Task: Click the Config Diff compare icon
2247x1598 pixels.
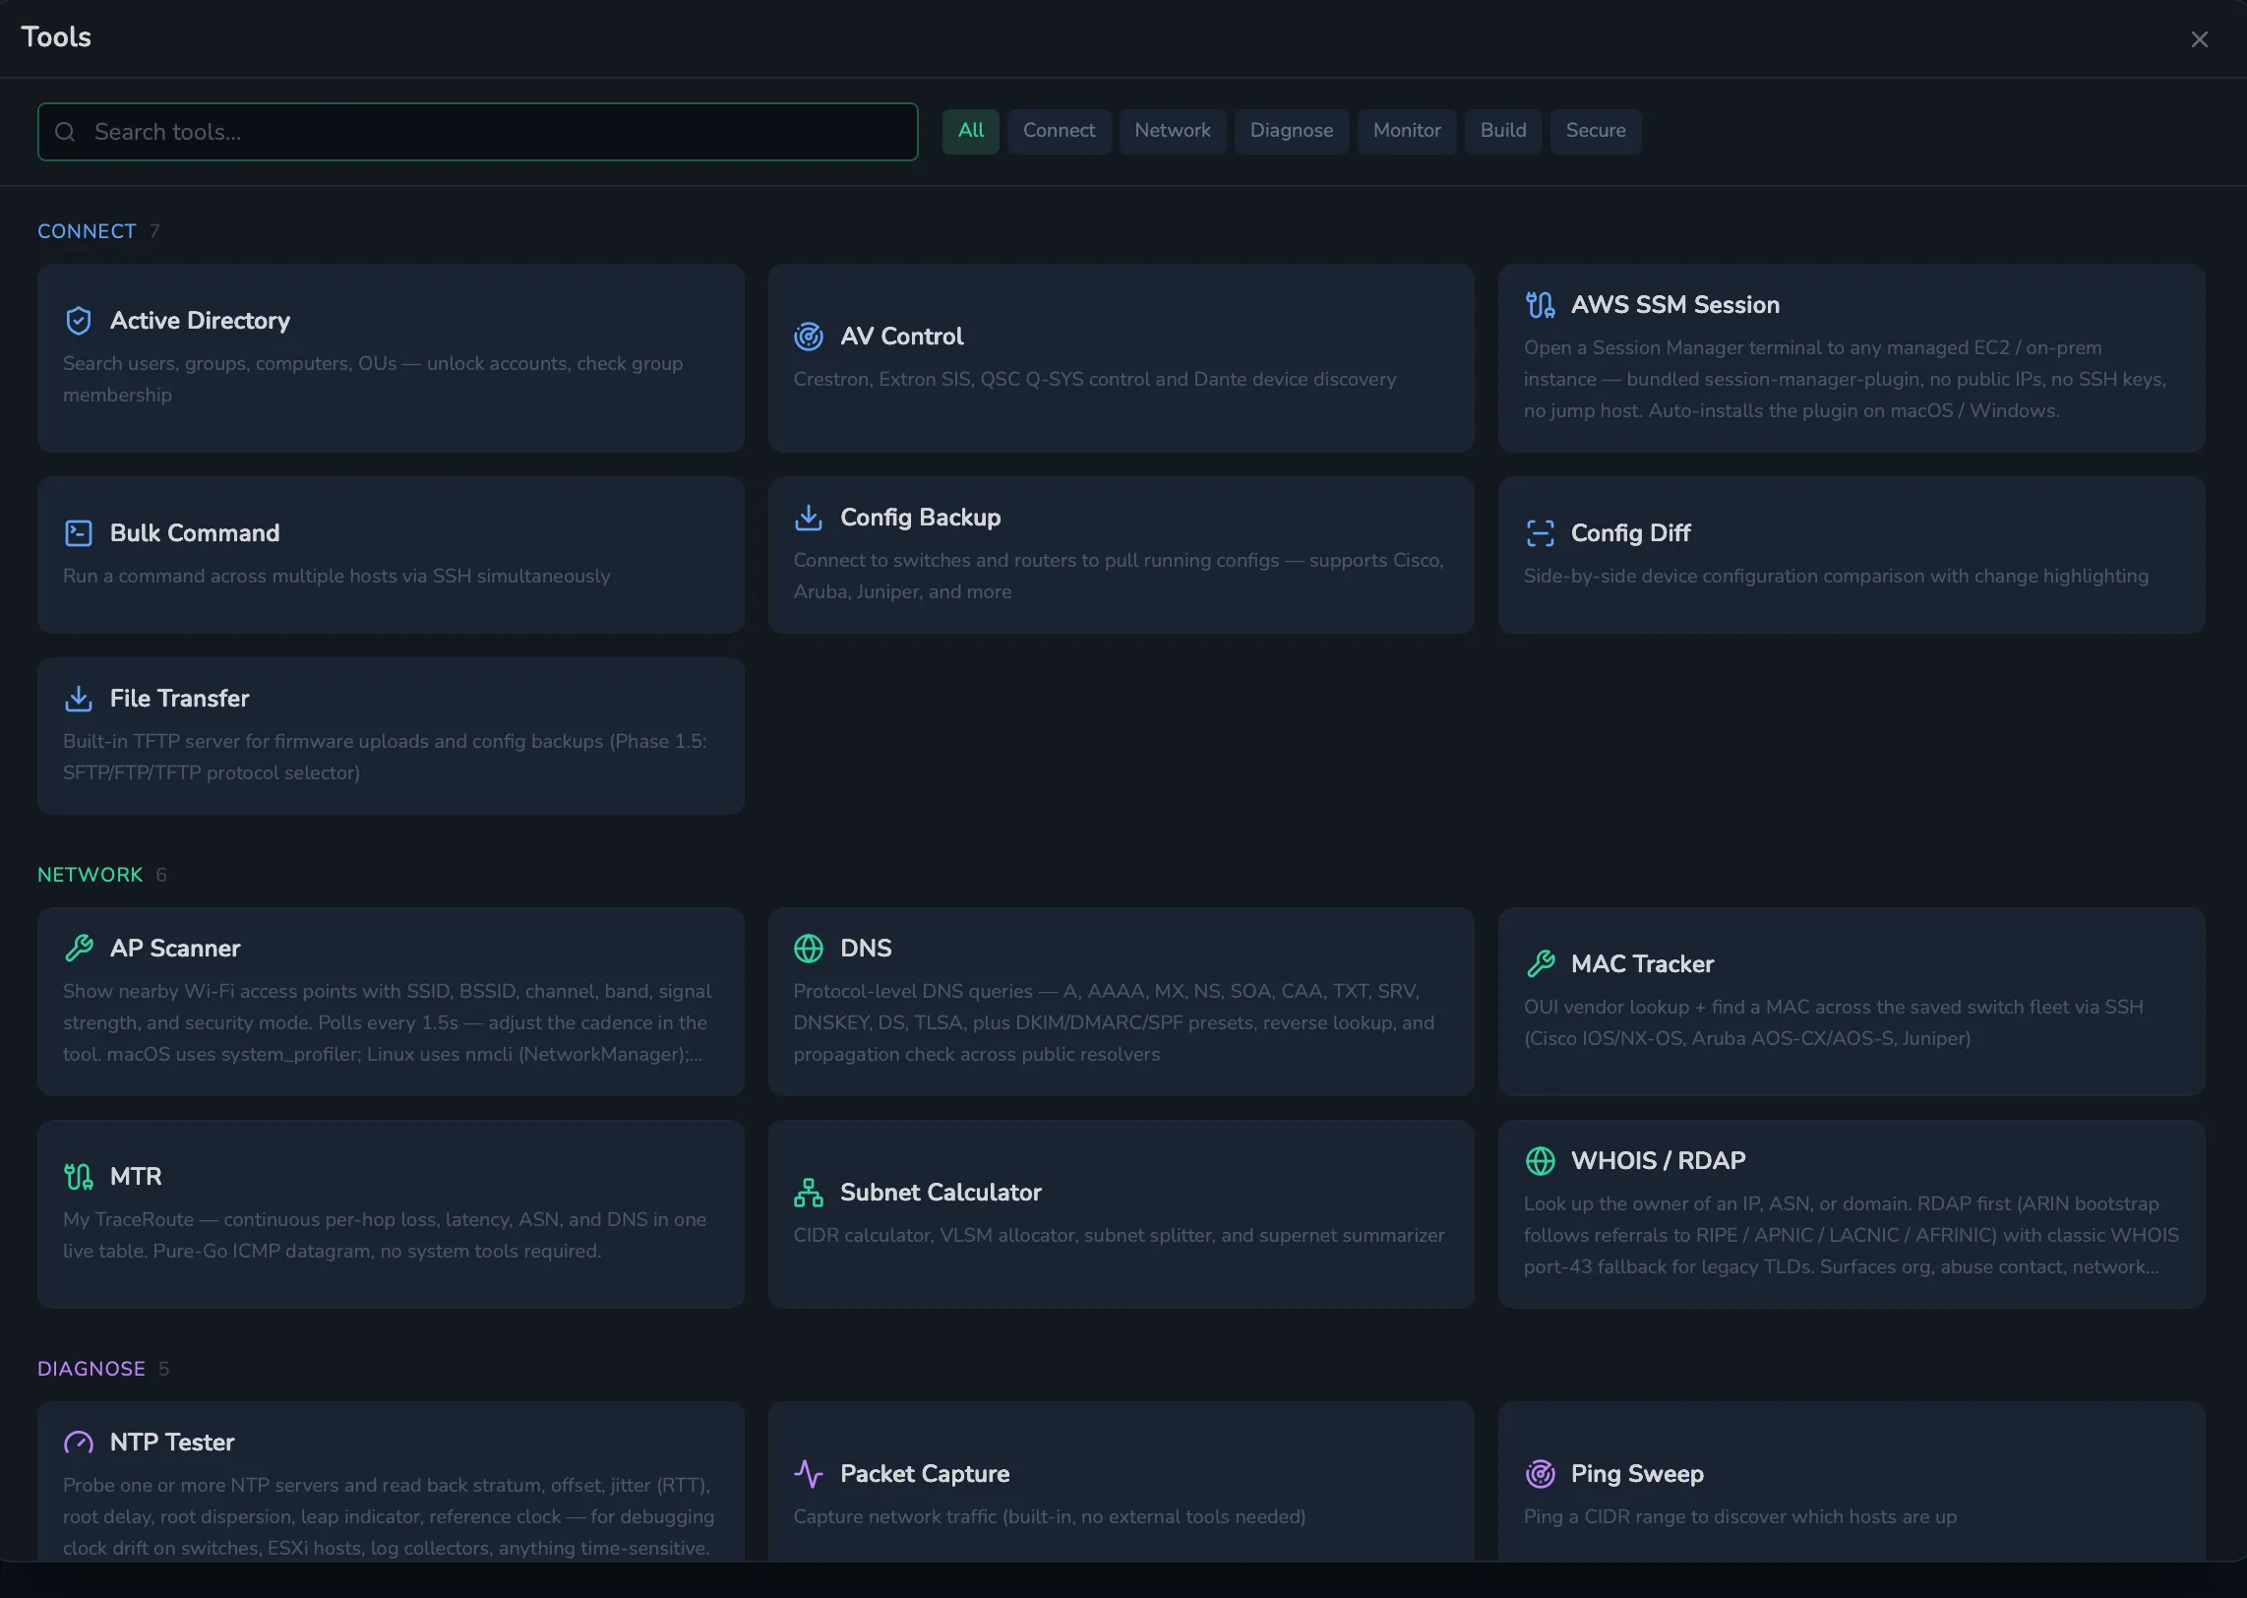Action: [1540, 533]
